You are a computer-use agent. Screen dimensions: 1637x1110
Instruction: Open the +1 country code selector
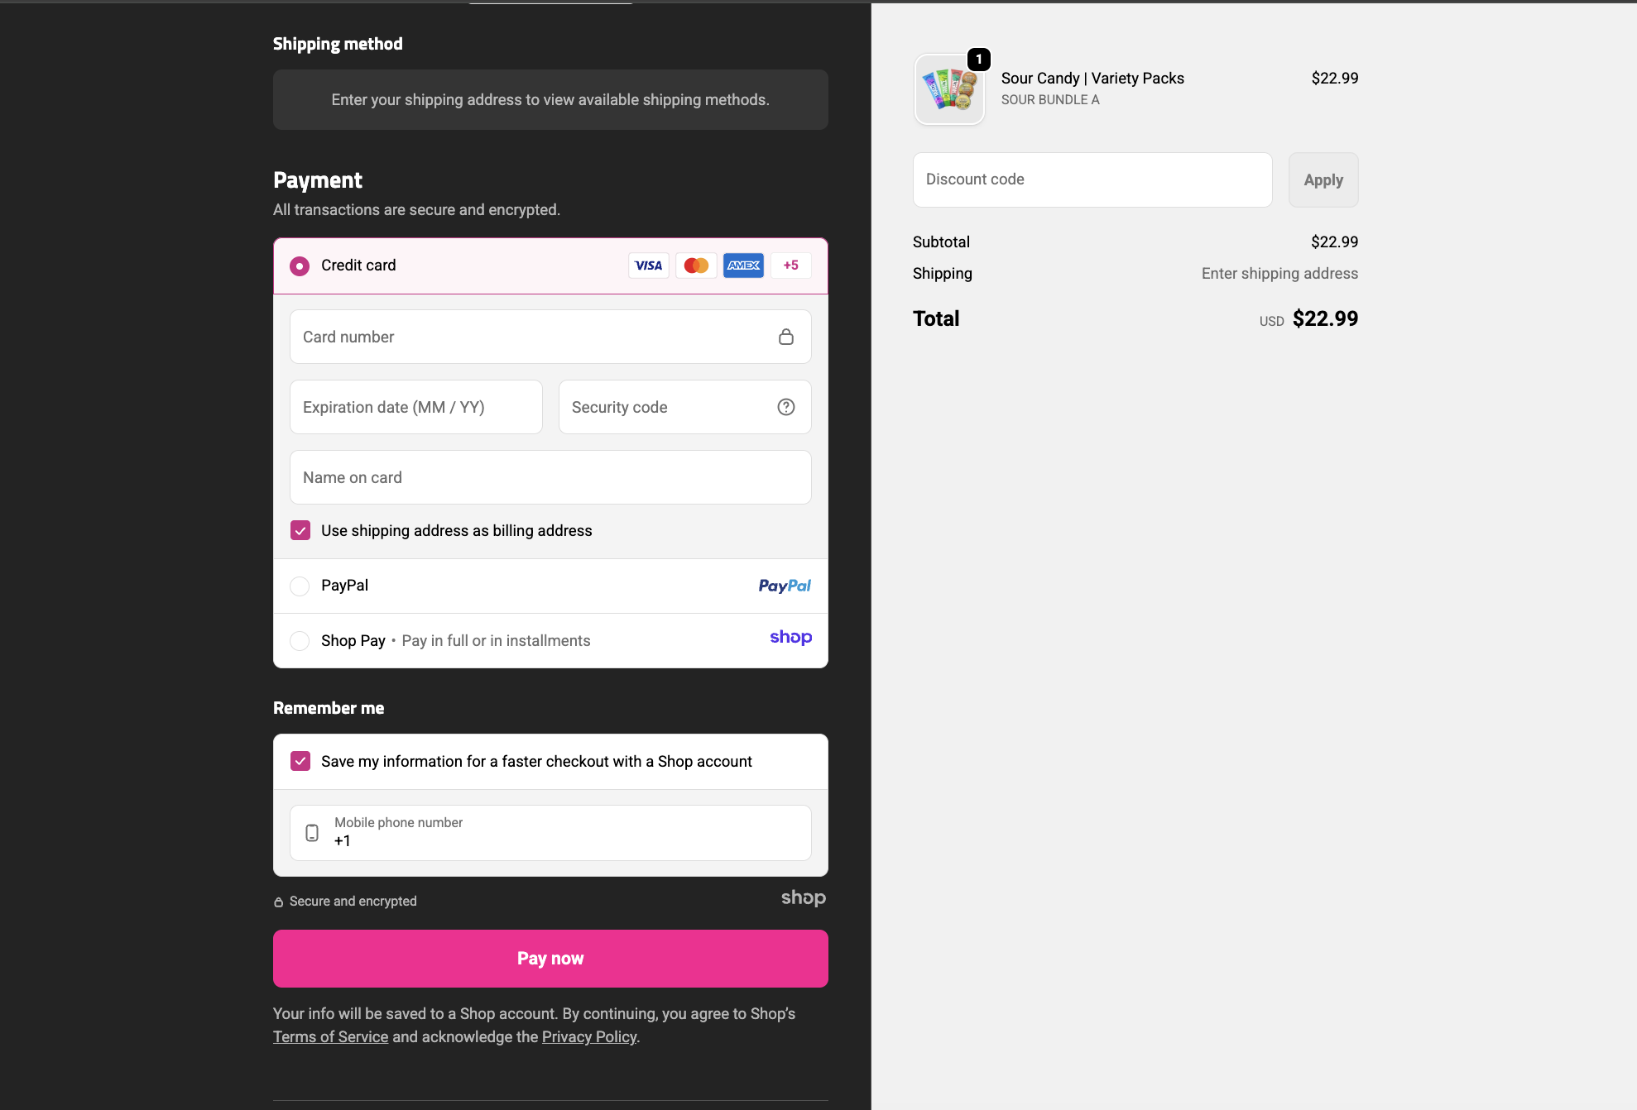click(341, 840)
